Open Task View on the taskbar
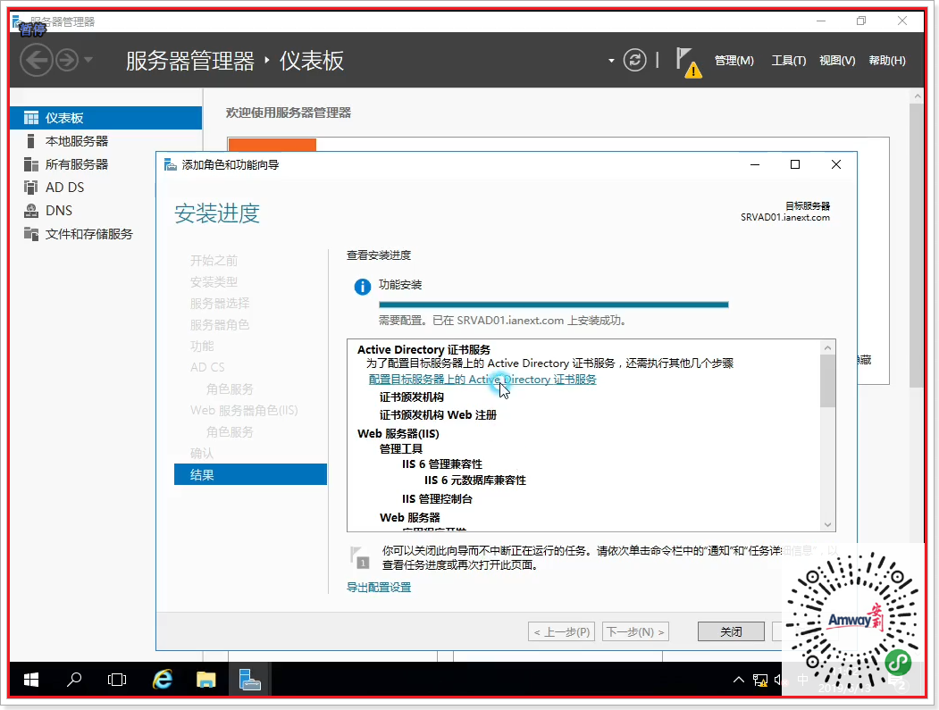Image resolution: width=939 pixels, height=710 pixels. pos(117,680)
